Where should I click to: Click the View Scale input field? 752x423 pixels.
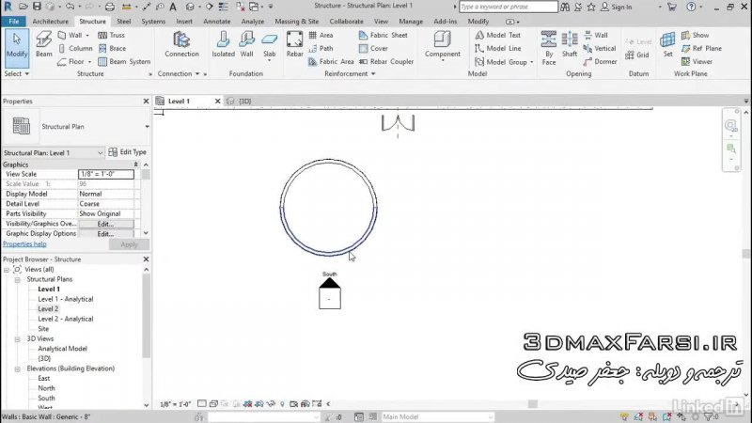click(105, 174)
